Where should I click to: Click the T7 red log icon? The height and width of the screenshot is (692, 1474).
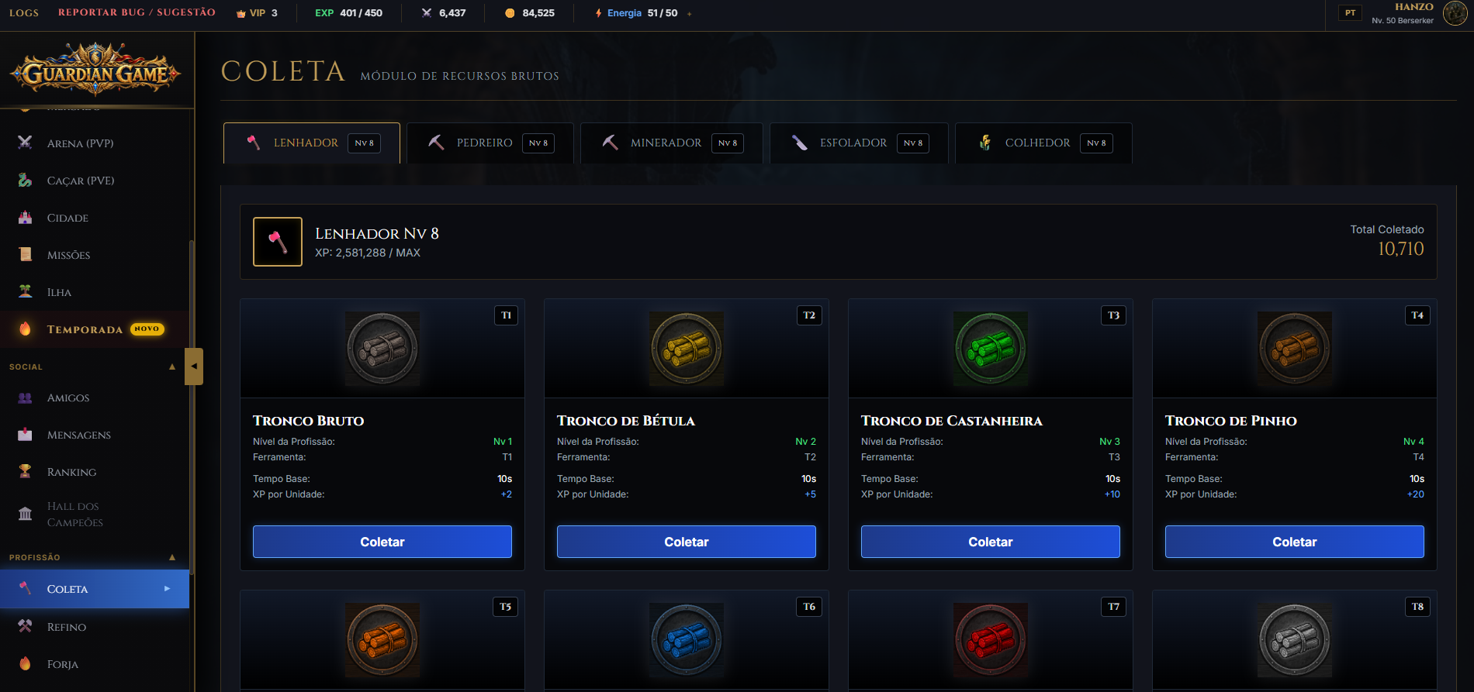click(x=991, y=640)
